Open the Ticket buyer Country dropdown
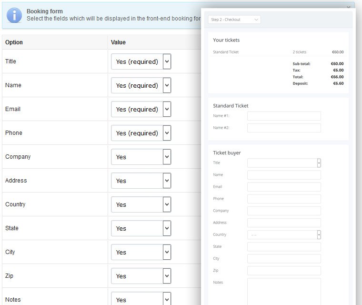Image resolution: width=362 pixels, height=305 pixels. point(284,235)
